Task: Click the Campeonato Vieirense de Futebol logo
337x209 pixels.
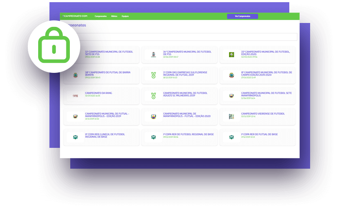Action: (231, 117)
